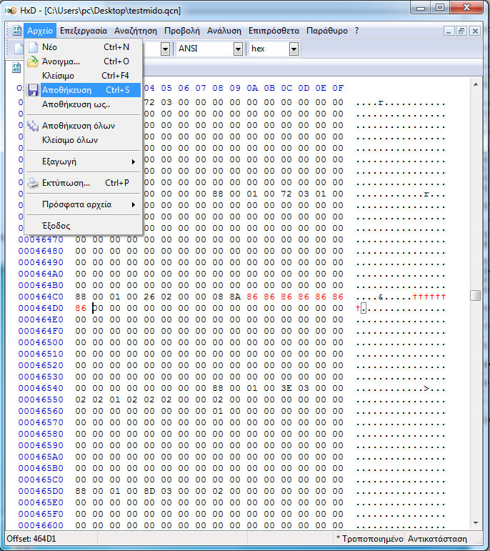This screenshot has width=490, height=551.
Task: Open the Αναζήτηση menu
Action: point(136,31)
